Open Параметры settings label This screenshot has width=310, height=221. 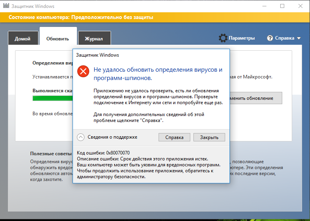tap(241, 38)
